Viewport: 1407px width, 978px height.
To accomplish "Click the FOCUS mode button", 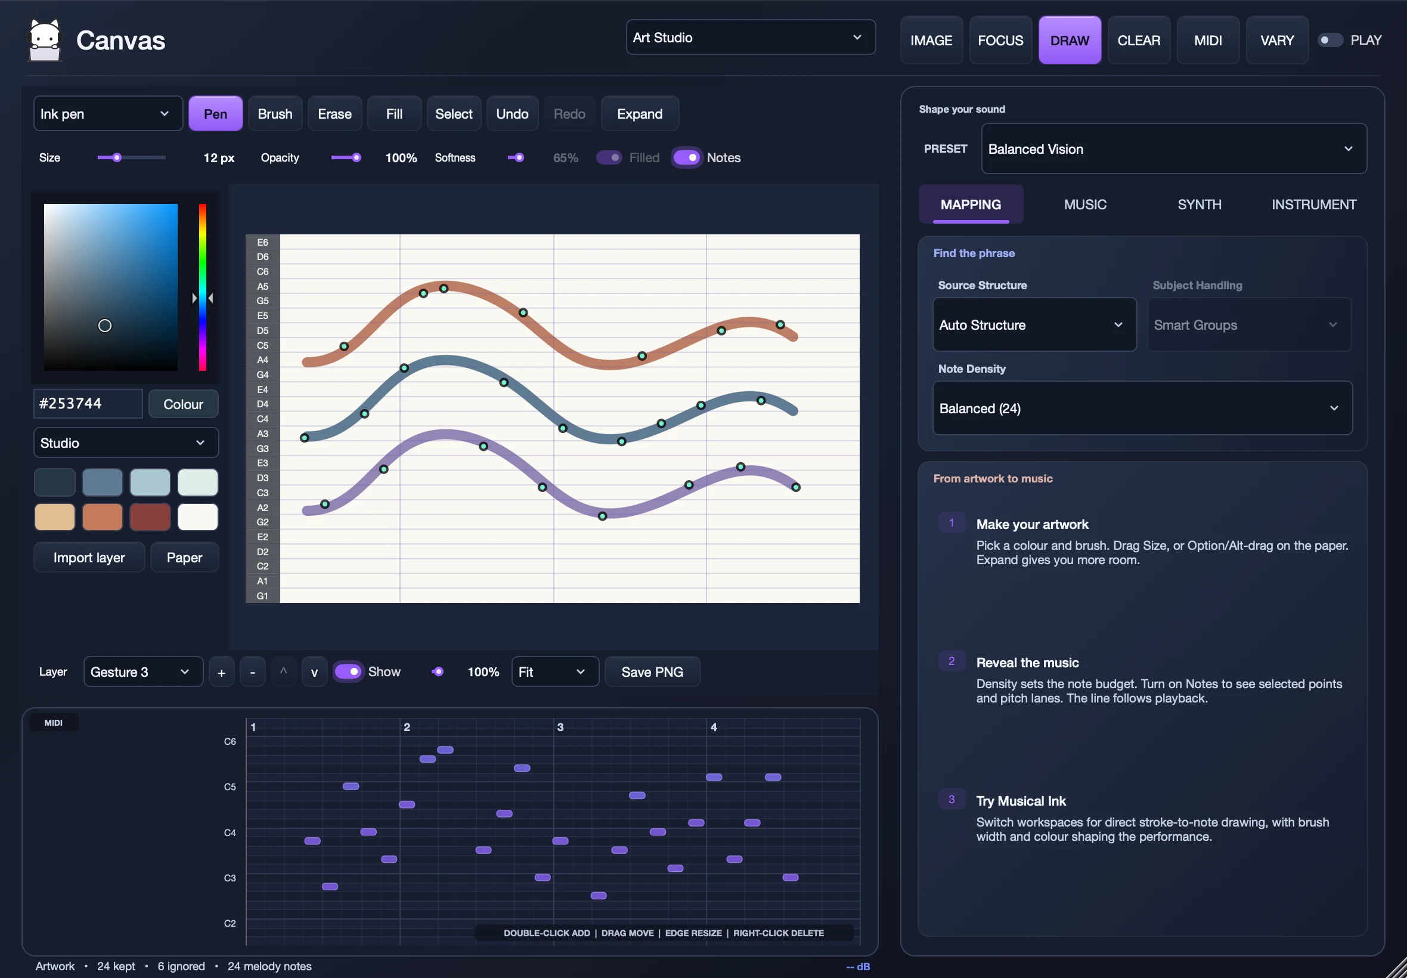I will point(1000,41).
